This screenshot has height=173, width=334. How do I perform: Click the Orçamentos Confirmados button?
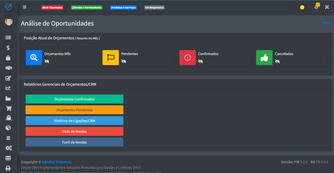pos(74,99)
